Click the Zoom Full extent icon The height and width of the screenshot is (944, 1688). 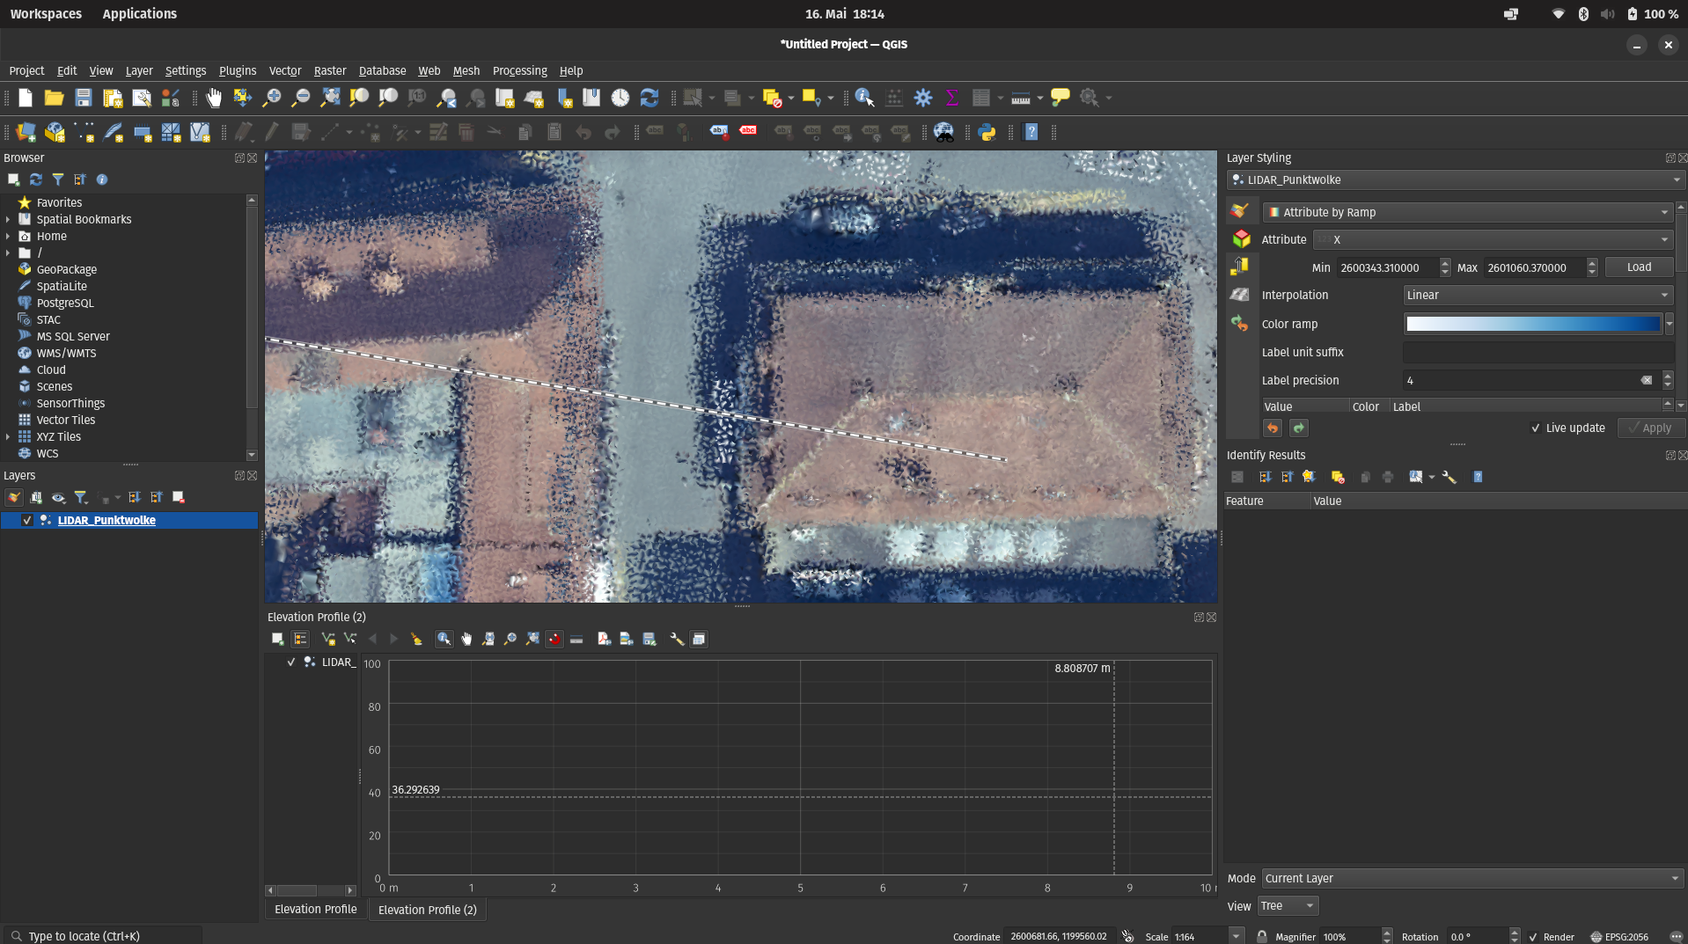click(330, 98)
